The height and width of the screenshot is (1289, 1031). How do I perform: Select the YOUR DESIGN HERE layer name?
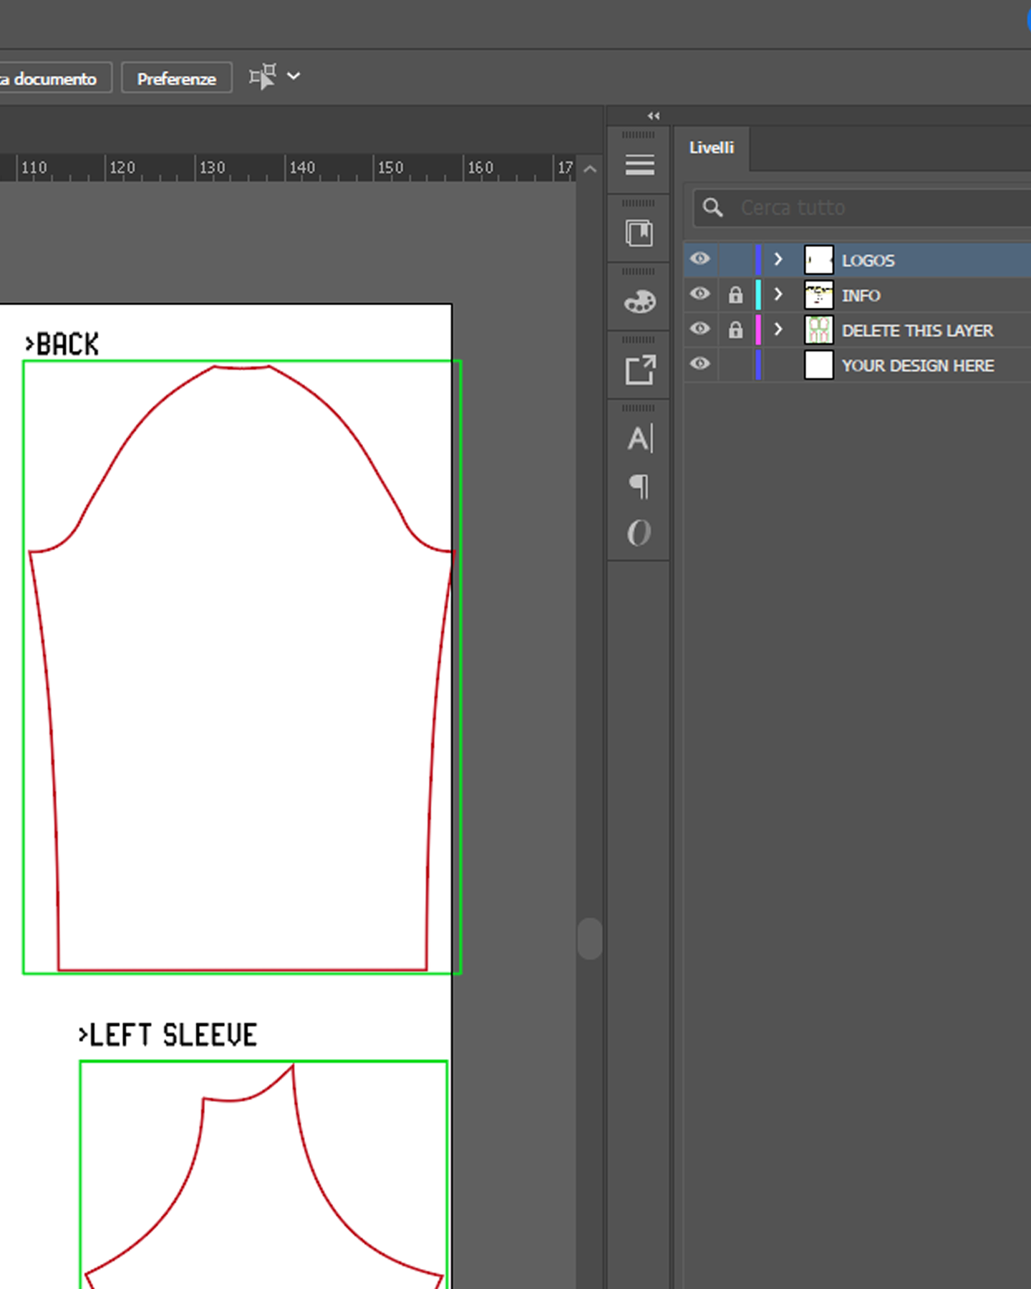918,365
